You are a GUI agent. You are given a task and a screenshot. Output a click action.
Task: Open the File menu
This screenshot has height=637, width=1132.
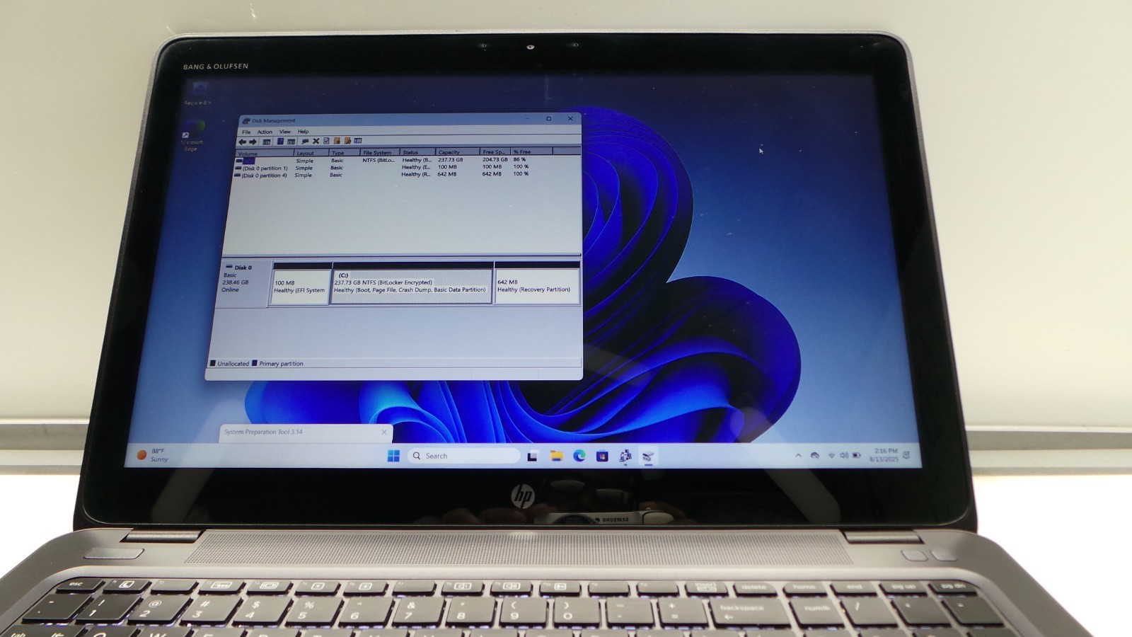(x=246, y=132)
